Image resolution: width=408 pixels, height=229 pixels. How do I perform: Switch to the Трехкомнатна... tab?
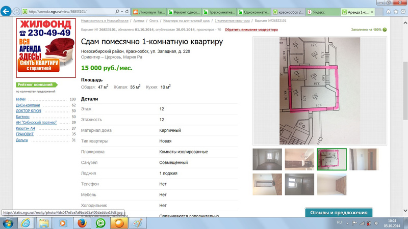point(219,12)
